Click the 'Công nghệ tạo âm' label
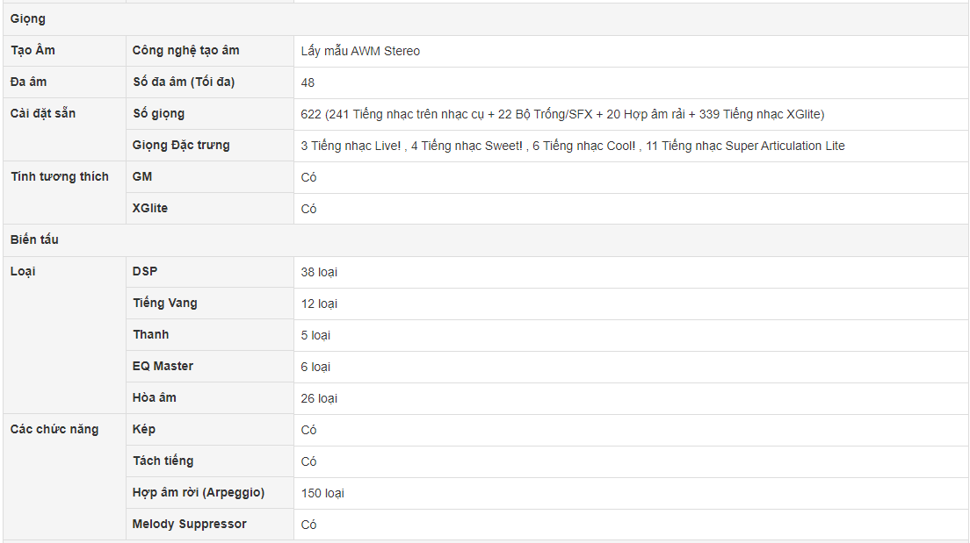This screenshot has width=970, height=543. [185, 51]
